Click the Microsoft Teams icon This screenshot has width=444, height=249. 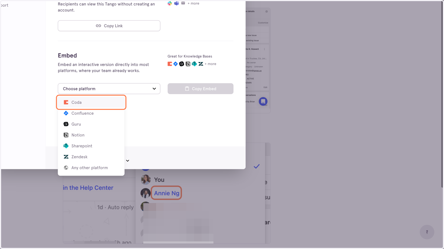176,3
